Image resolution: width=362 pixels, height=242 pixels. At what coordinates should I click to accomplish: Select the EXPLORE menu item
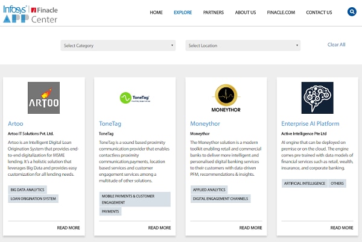click(183, 13)
